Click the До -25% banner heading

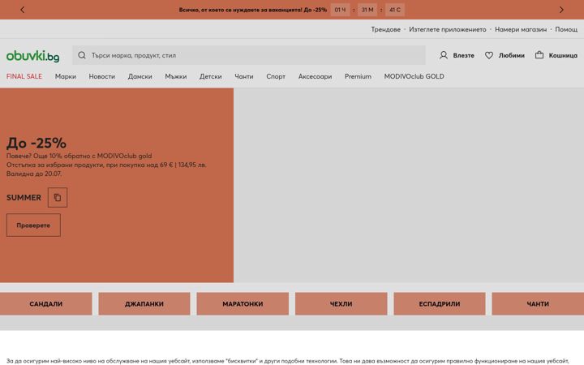pyautogui.click(x=36, y=143)
